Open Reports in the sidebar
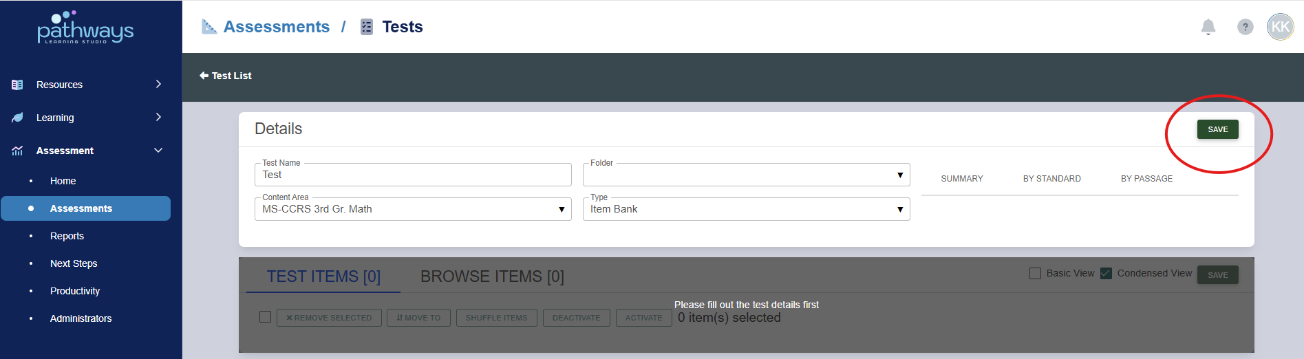 [67, 236]
